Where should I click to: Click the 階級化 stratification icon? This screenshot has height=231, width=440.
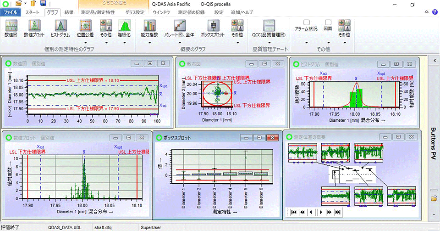tap(124, 28)
